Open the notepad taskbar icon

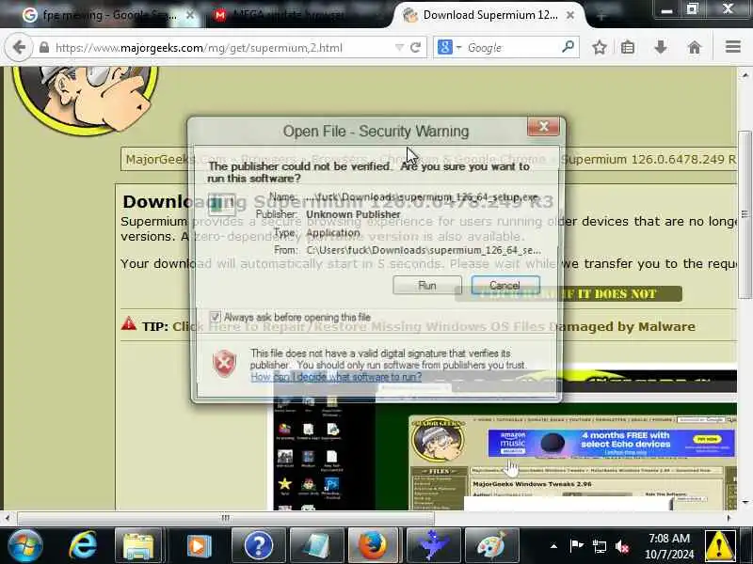tap(317, 546)
